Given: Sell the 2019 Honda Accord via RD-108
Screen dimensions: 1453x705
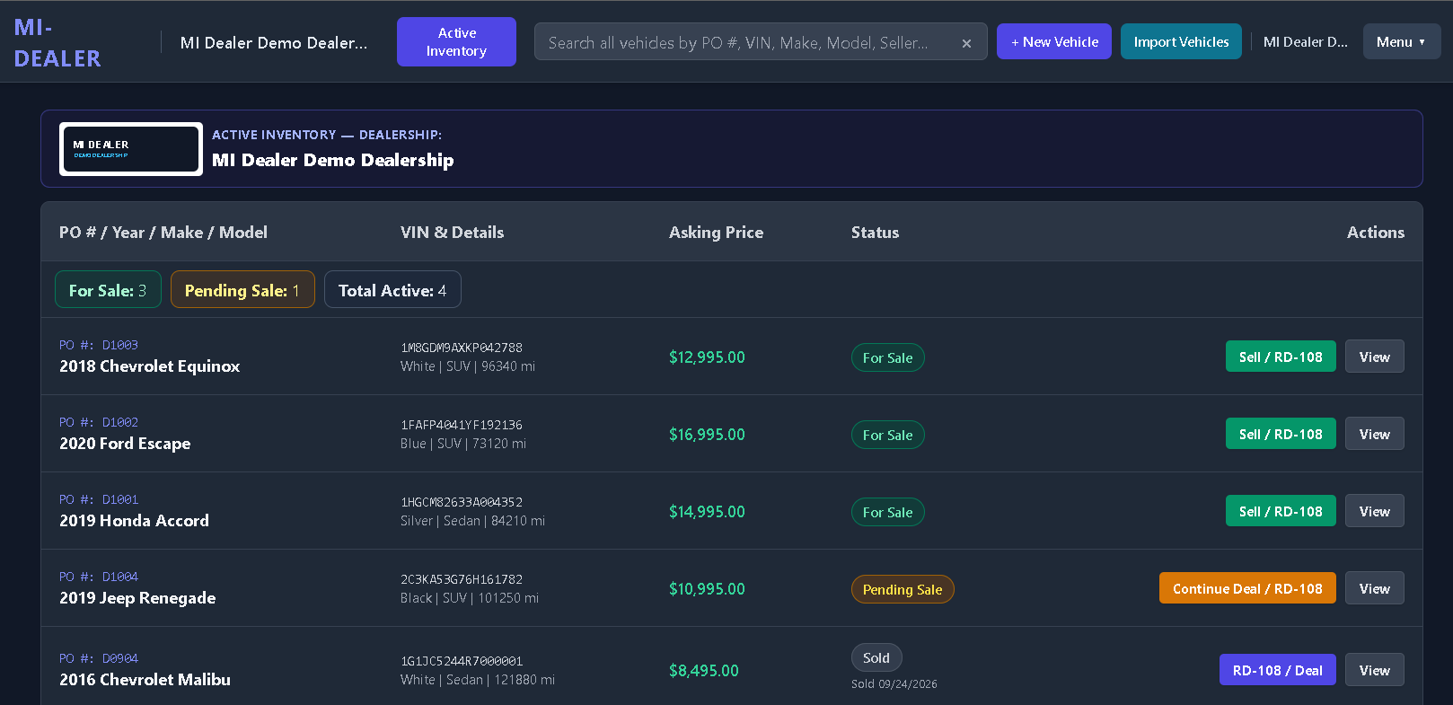Looking at the screenshot, I should (1281, 511).
